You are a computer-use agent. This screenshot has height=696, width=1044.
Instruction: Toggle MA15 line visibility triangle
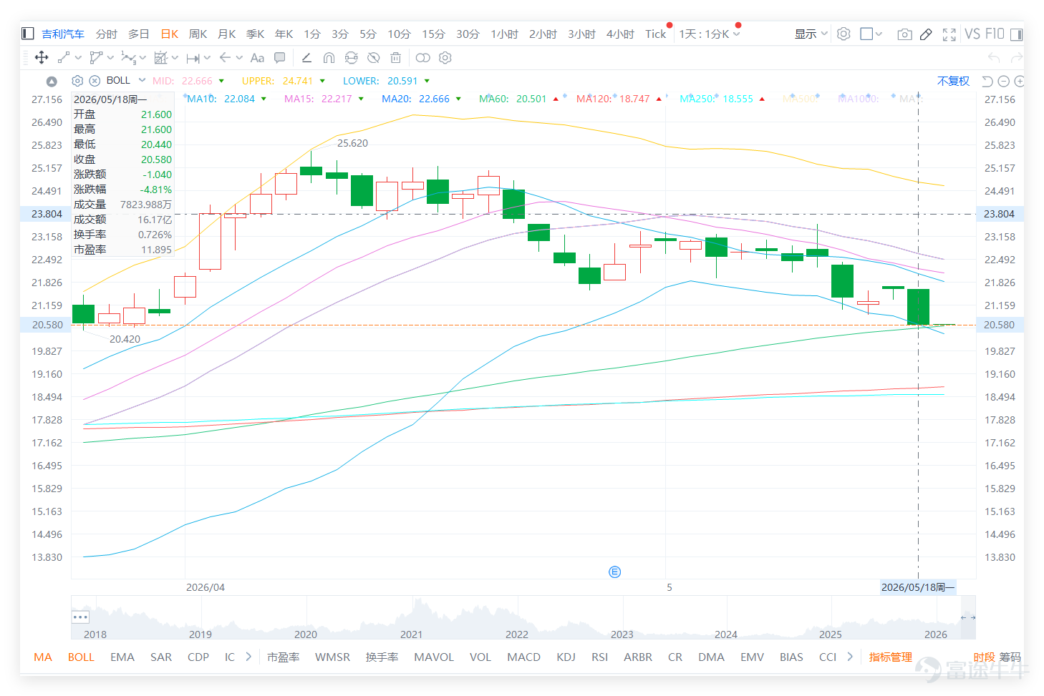coord(361,99)
